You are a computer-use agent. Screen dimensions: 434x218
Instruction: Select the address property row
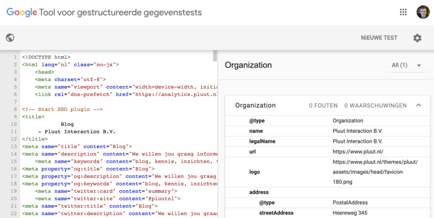259,192
